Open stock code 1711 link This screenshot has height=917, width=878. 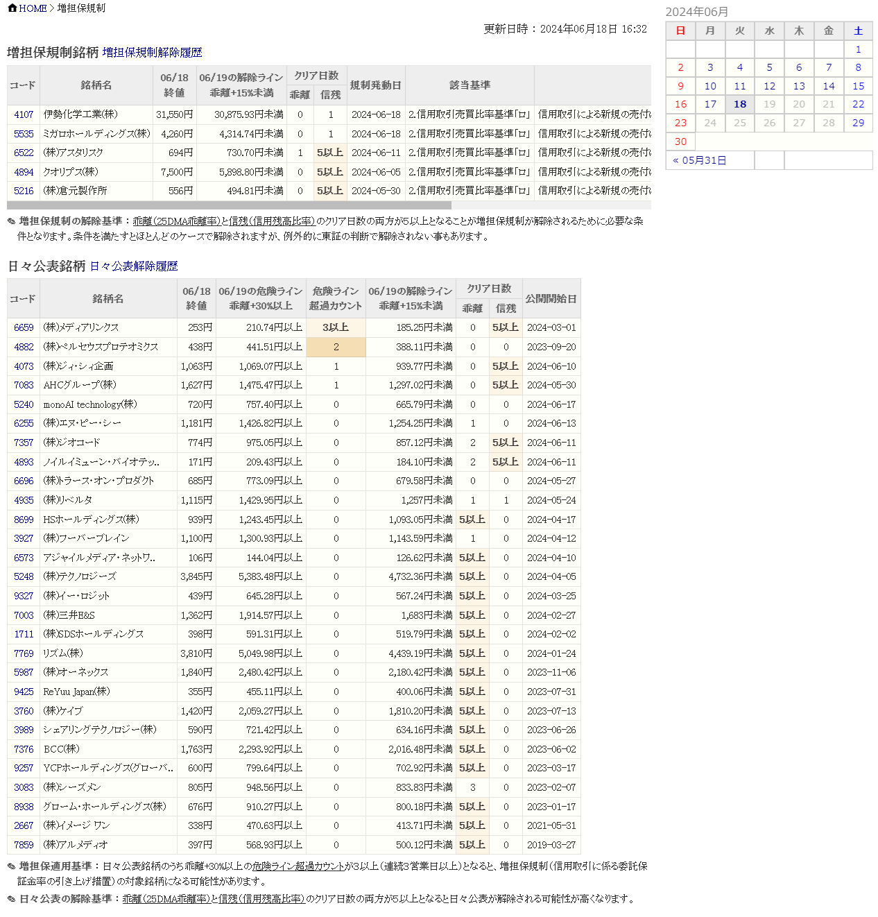[24, 634]
